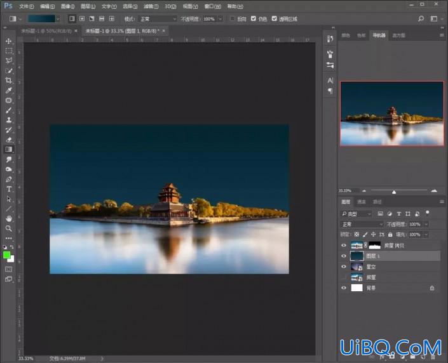The height and width of the screenshot is (363, 448).
Task: Open the History panel icon
Action: pos(330,39)
